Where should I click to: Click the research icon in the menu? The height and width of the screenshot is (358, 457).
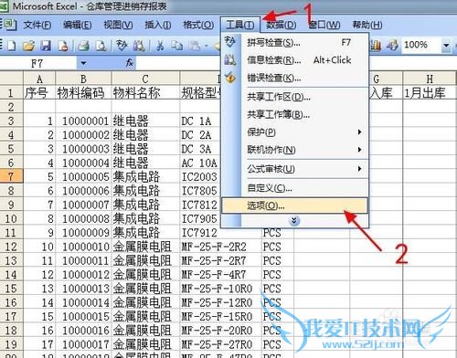pyautogui.click(x=230, y=59)
